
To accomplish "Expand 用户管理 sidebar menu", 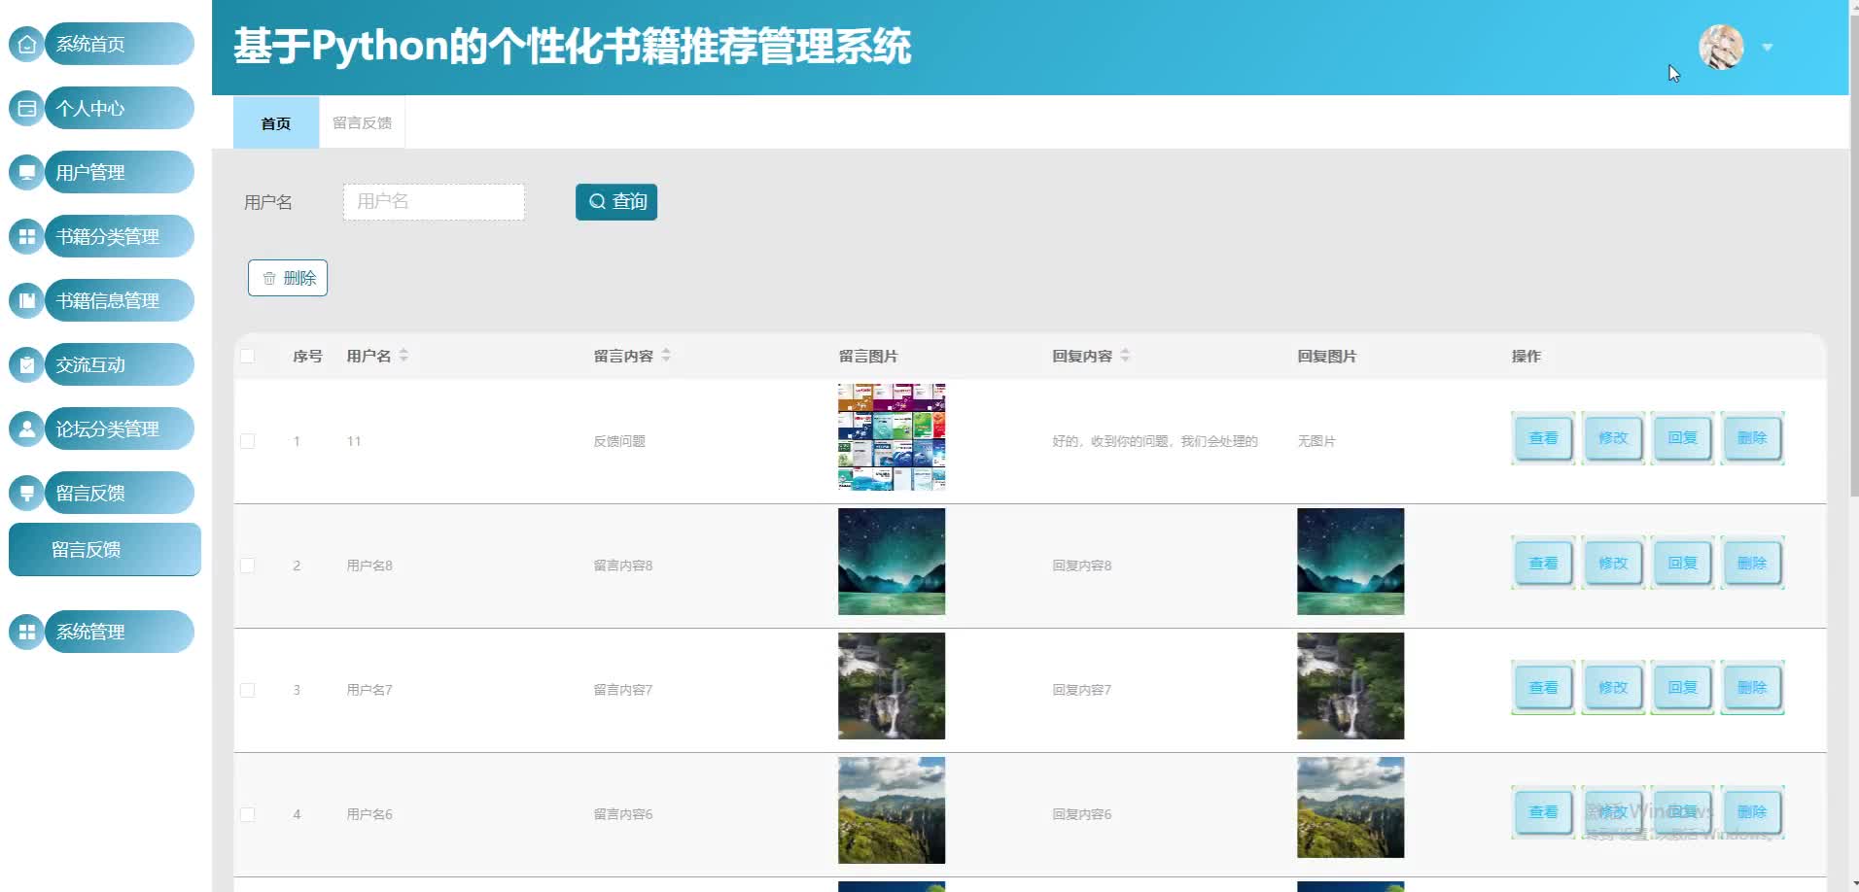I will [119, 172].
